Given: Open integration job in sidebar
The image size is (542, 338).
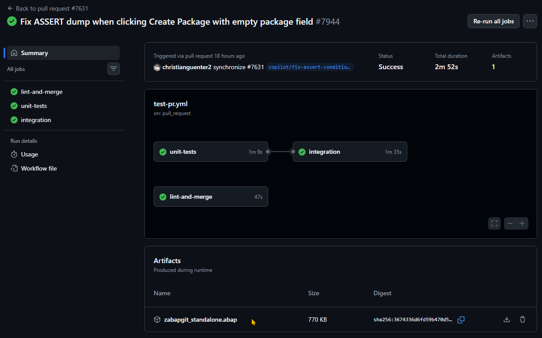Looking at the screenshot, I should (63, 120).
